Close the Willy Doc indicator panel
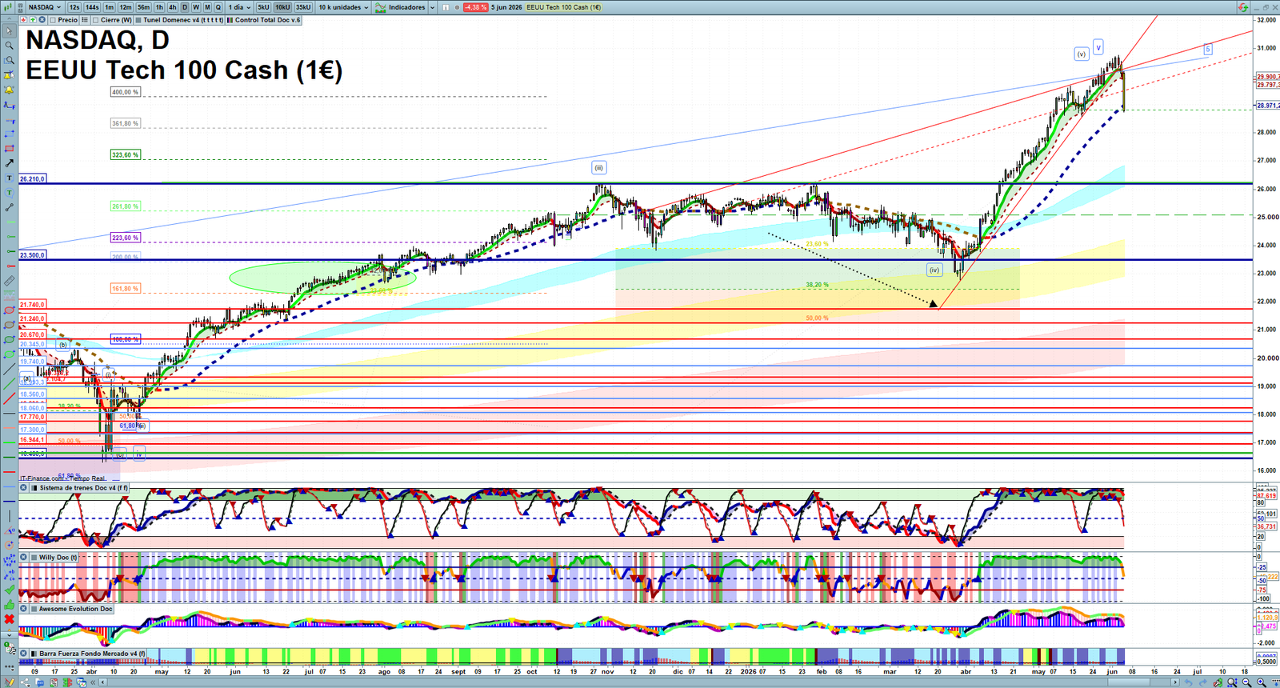 coord(24,557)
